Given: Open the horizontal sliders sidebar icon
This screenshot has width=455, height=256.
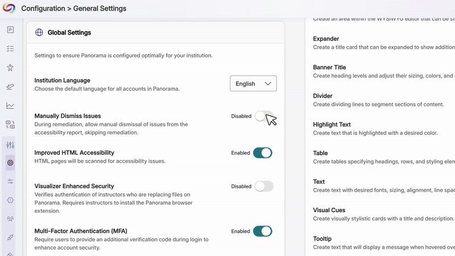Looking at the screenshot, I should [x=10, y=181].
